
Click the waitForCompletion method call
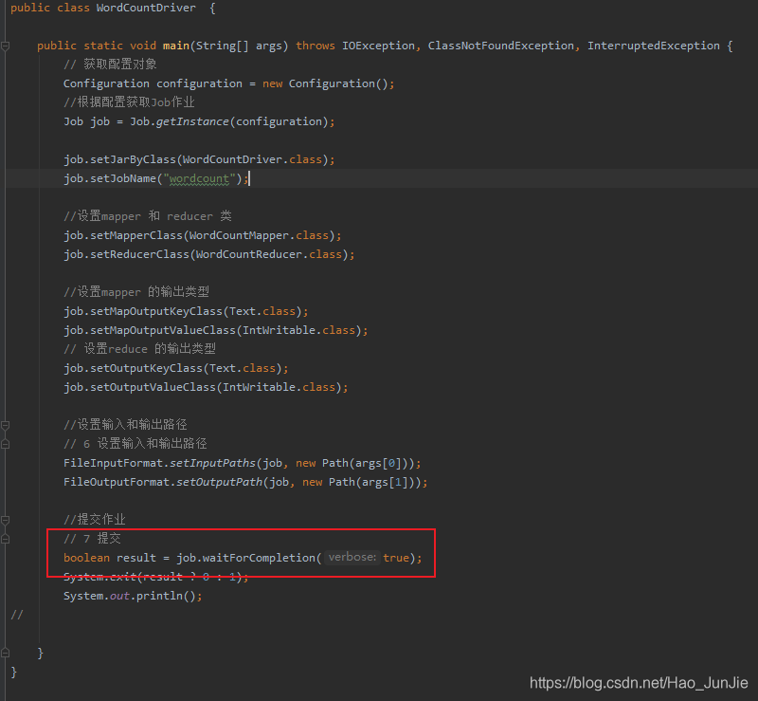(x=259, y=558)
